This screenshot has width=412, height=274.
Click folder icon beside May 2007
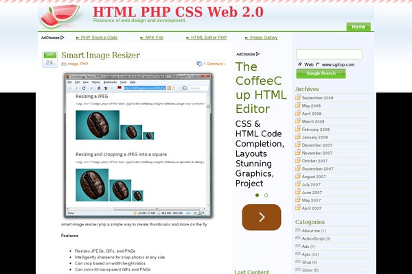[x=298, y=199]
